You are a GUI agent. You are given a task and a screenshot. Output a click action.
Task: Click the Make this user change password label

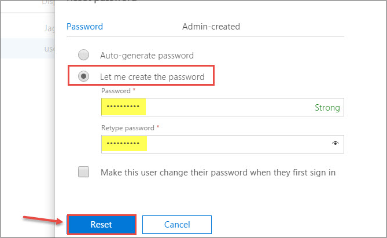pos(218,172)
